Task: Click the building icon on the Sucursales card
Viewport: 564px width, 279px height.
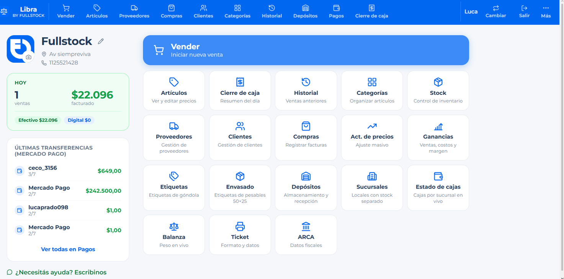Action: pos(372,176)
